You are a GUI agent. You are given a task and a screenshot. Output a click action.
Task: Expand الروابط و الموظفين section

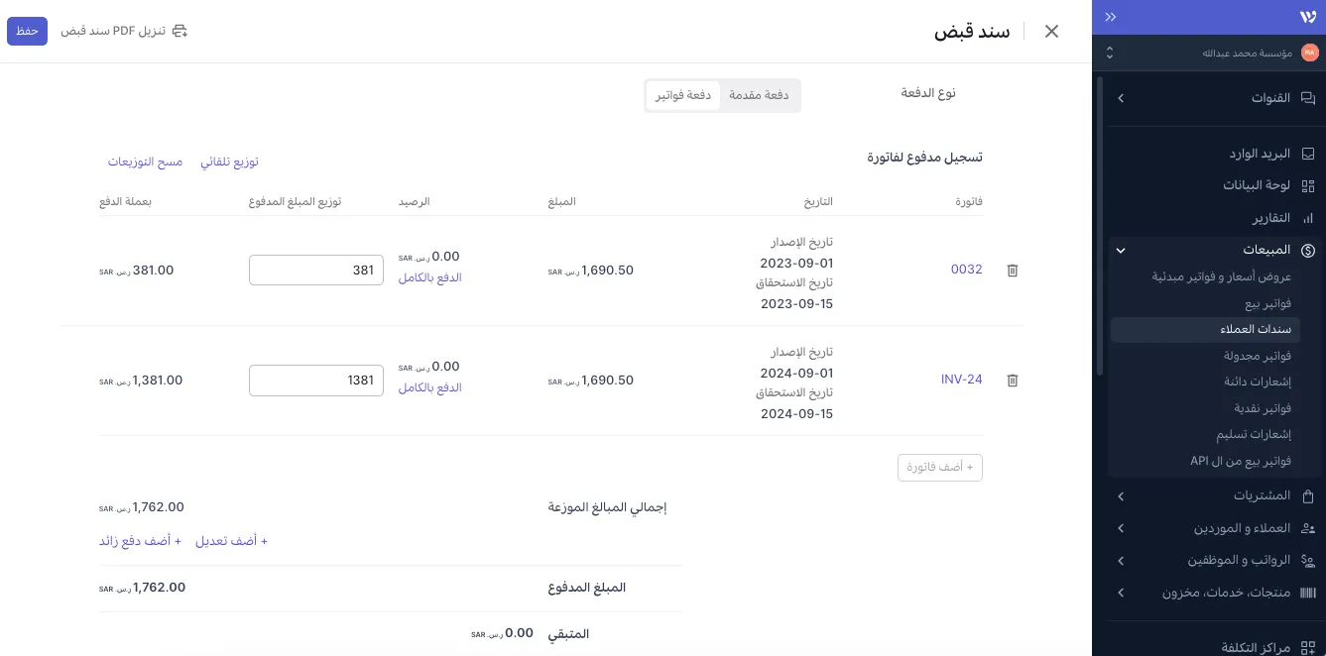[1121, 560]
